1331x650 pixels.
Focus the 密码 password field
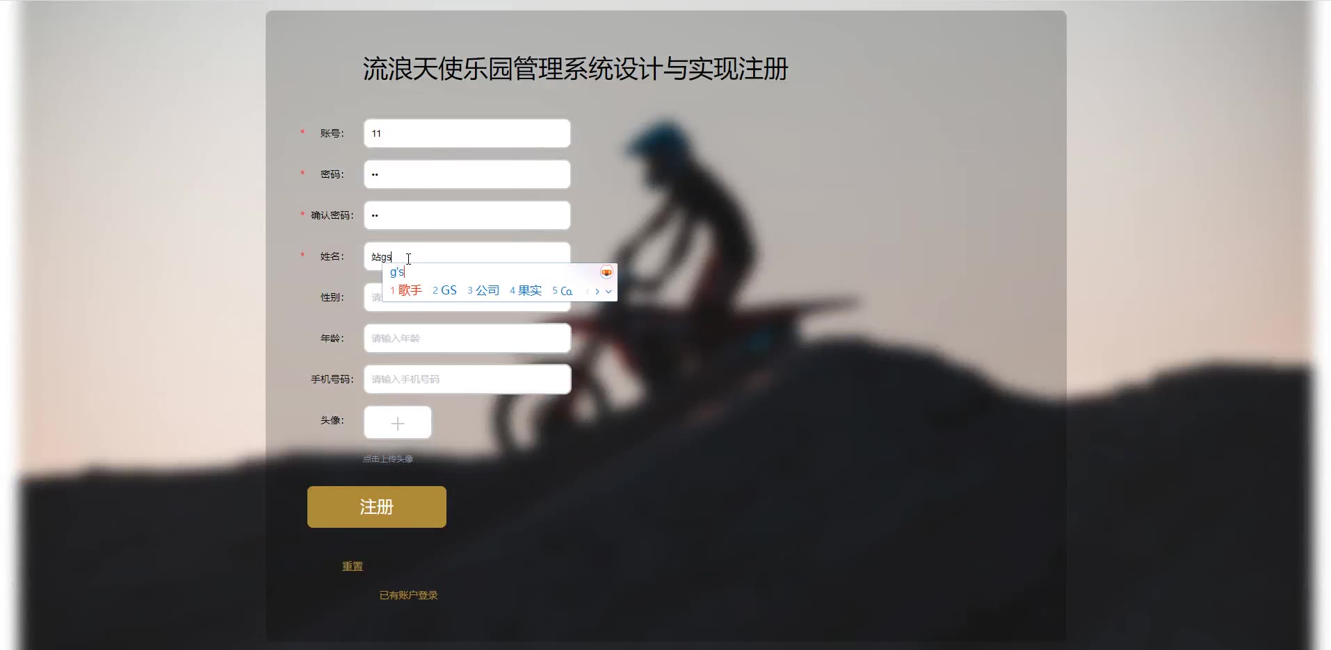click(x=467, y=174)
